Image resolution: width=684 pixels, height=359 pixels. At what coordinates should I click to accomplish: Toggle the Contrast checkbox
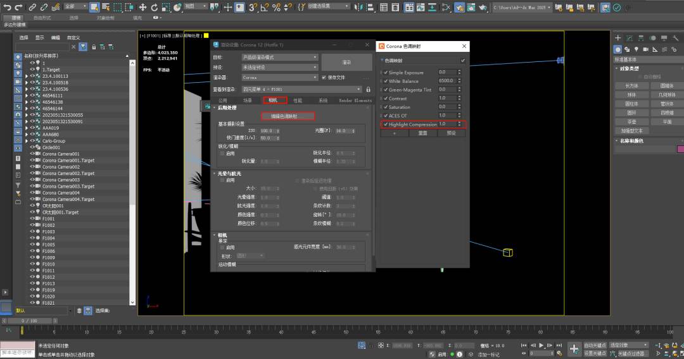pos(386,99)
